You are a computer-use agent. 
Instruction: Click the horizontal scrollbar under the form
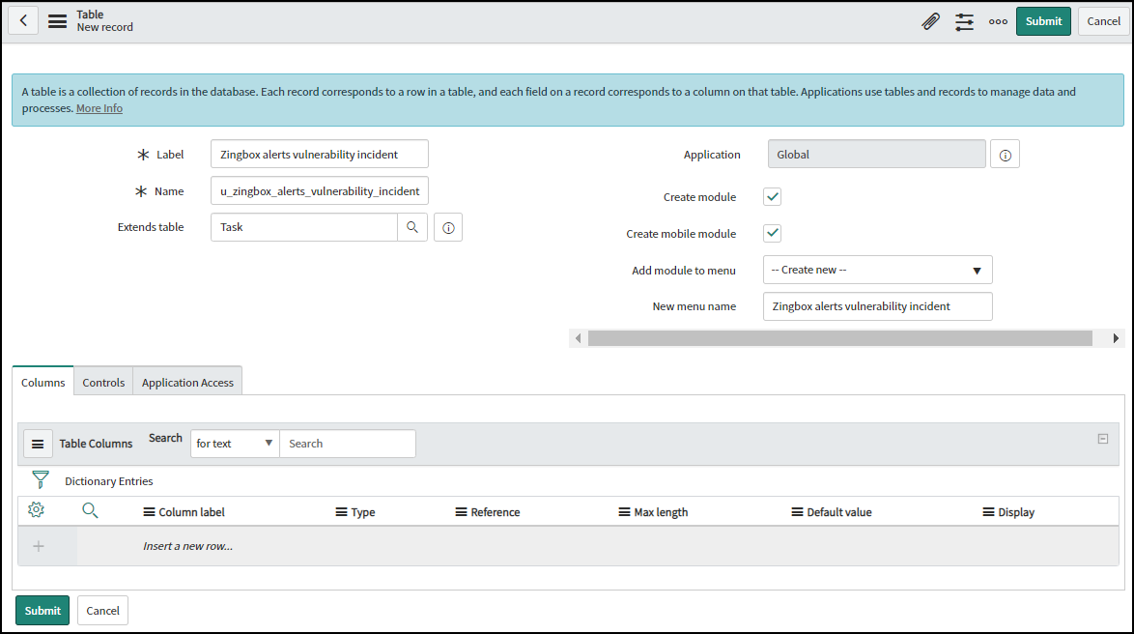tap(839, 338)
